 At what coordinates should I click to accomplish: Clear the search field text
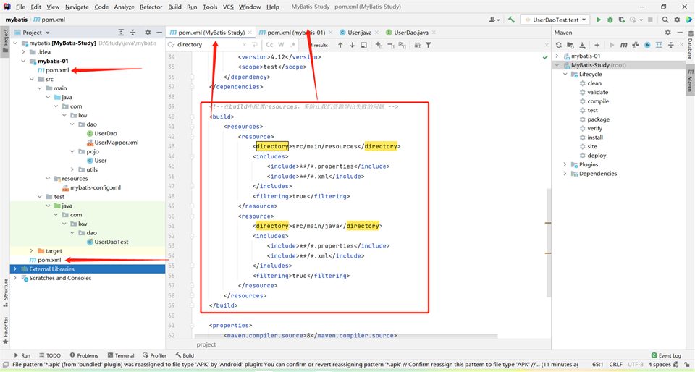point(244,45)
